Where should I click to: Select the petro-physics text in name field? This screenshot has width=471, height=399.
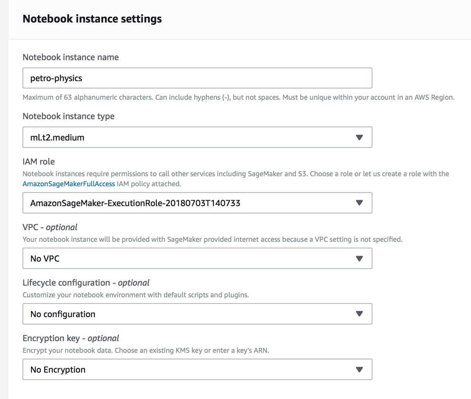56,78
